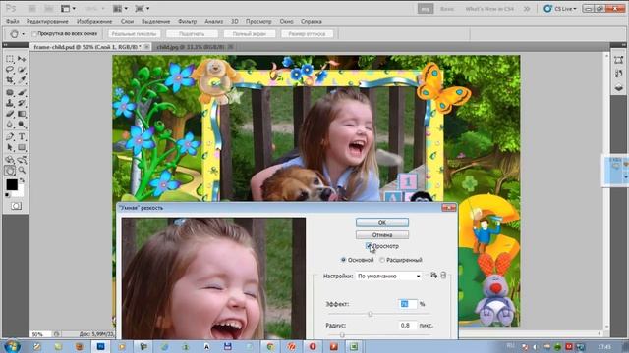Select the Path Selection tool
The width and height of the screenshot is (629, 353).
(x=10, y=148)
